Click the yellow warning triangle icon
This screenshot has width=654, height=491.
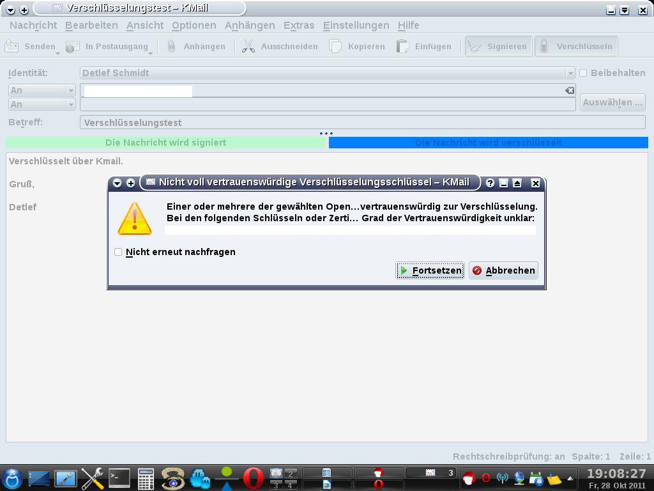134,219
